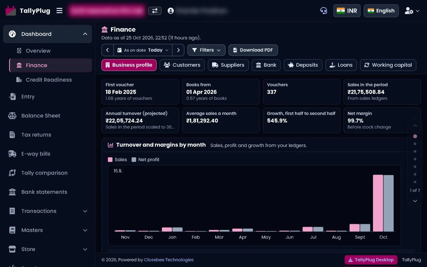Viewport: 427px width, 267px height.
Task: Switch to the Customers tab
Action: [182, 65]
